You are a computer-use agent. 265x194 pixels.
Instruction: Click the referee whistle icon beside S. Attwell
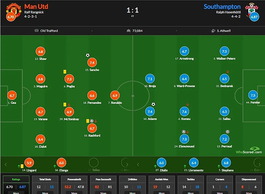[x=213, y=31]
